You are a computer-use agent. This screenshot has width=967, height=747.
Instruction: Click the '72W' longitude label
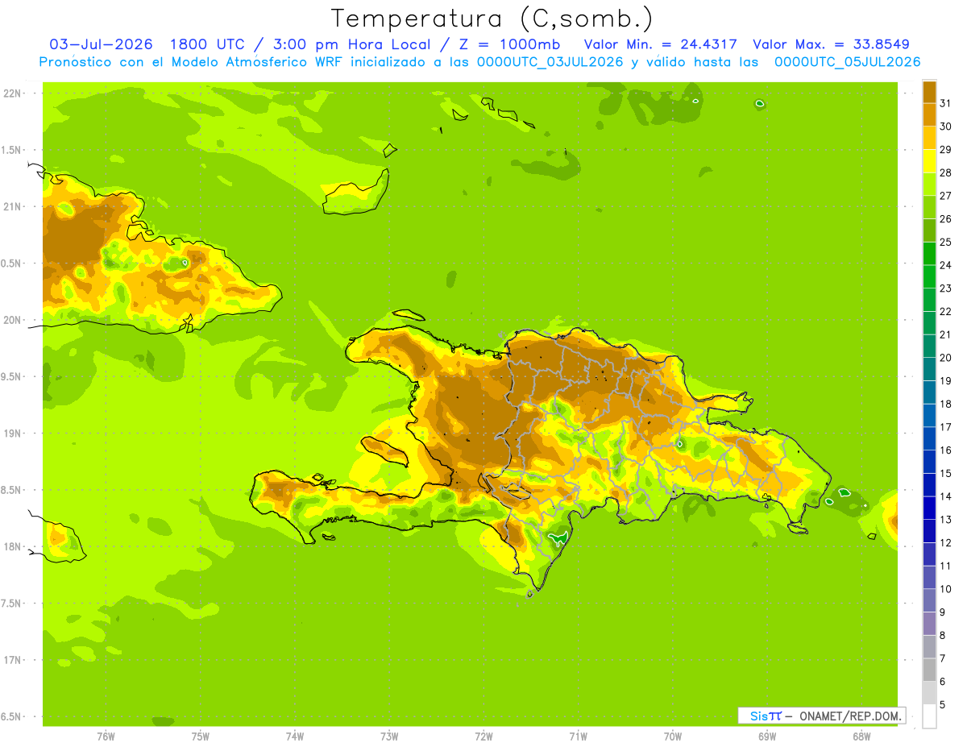click(483, 737)
